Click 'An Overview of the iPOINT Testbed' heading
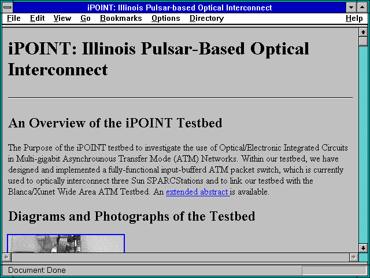 (x=115, y=123)
